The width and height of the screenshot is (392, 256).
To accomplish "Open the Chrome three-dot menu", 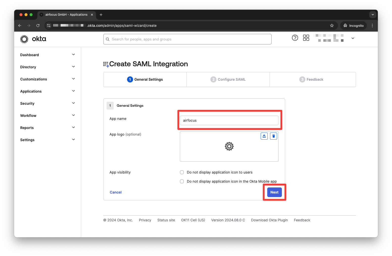I will (372, 26).
